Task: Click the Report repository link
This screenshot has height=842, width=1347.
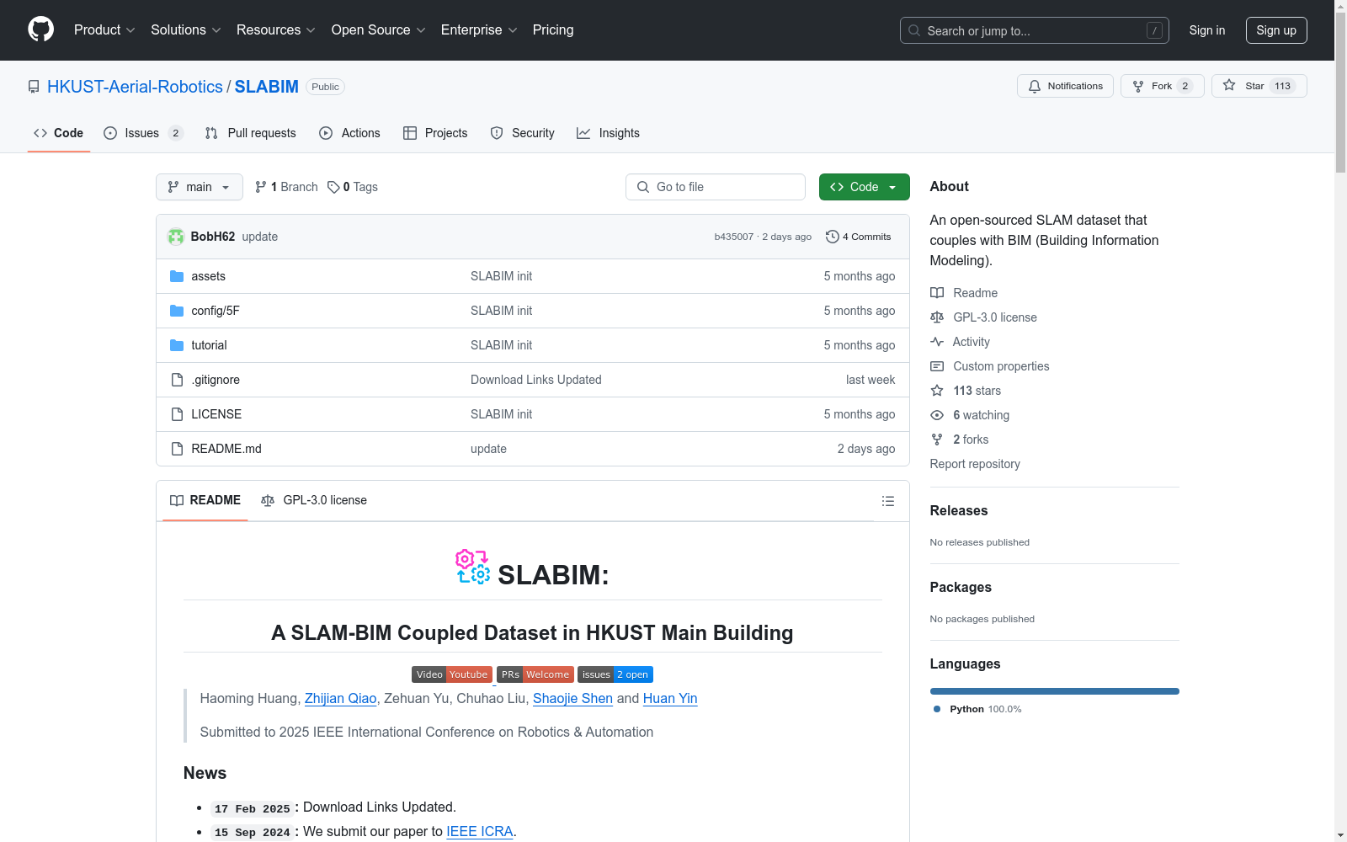Action: click(x=975, y=464)
